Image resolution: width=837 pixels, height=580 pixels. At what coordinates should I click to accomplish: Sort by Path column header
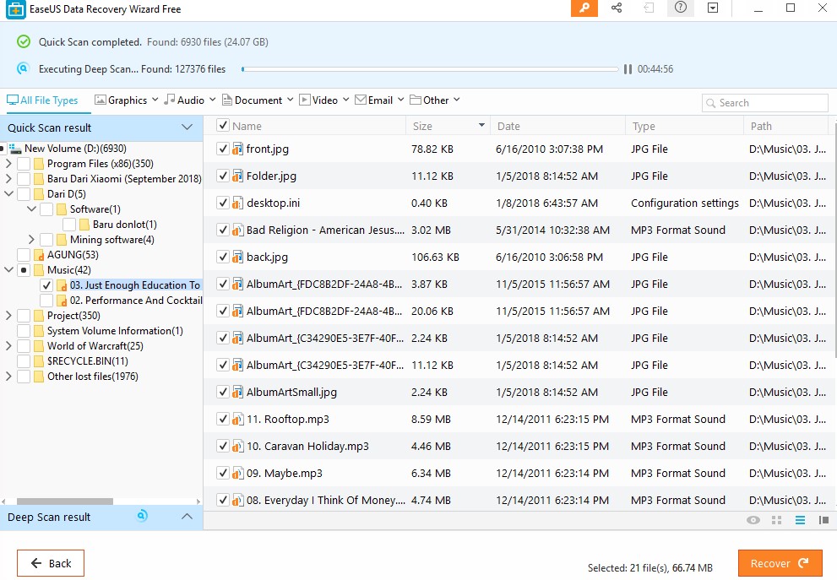coord(785,126)
